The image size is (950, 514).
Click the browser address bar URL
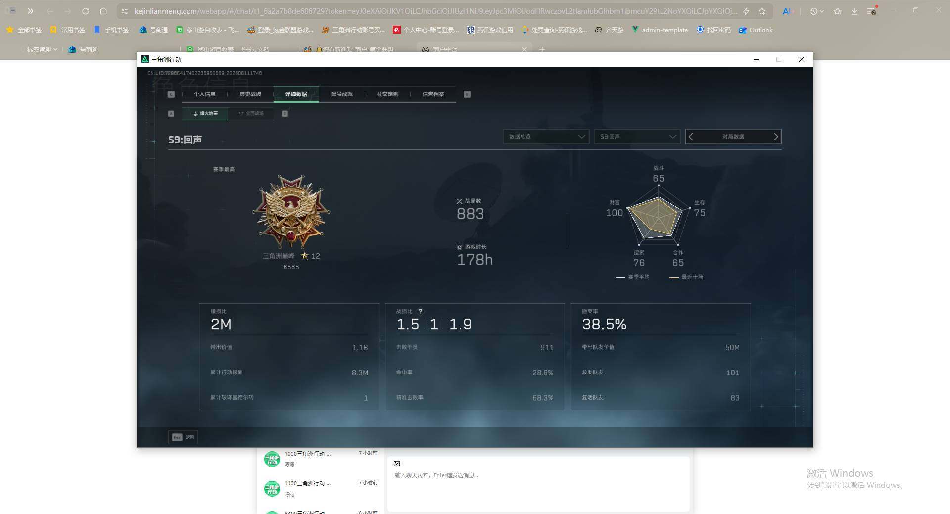click(x=435, y=11)
